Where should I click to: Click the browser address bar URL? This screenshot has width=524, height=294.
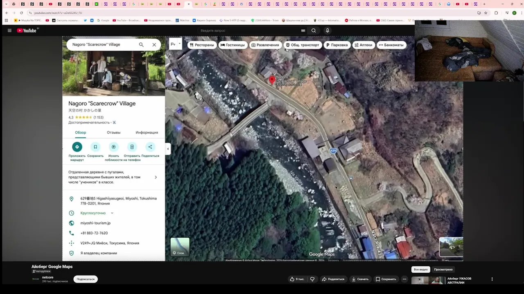click(x=58, y=13)
